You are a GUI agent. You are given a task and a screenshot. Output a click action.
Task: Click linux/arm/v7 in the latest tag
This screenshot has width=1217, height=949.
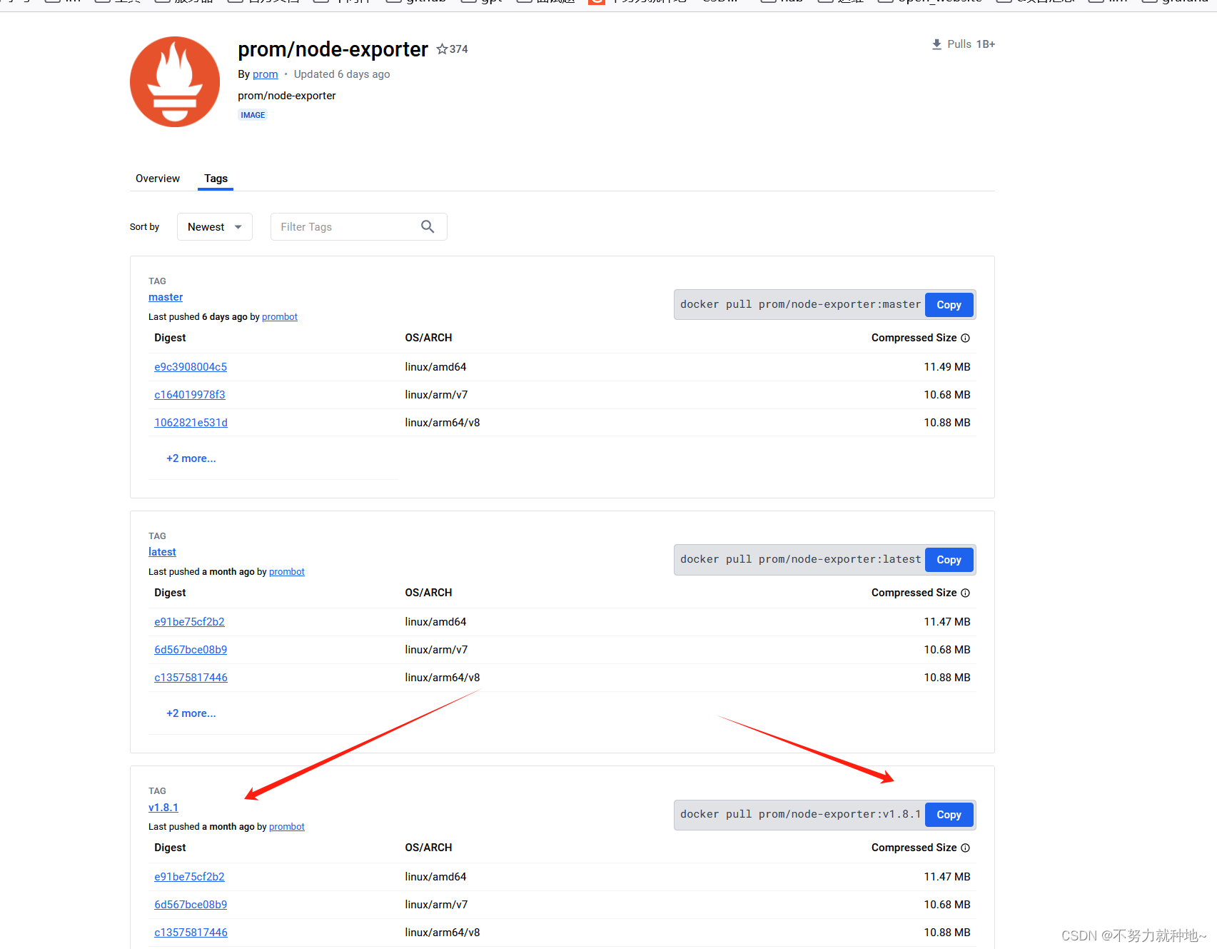pos(436,650)
